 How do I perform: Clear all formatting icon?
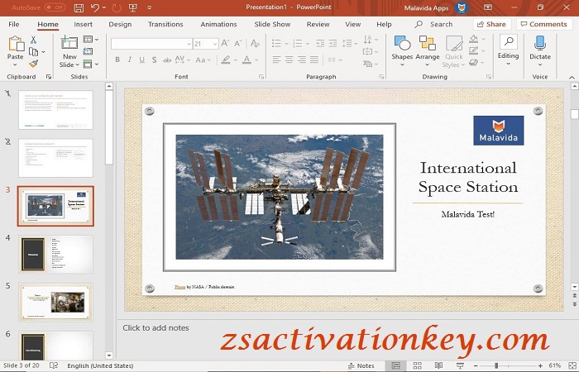(x=255, y=44)
